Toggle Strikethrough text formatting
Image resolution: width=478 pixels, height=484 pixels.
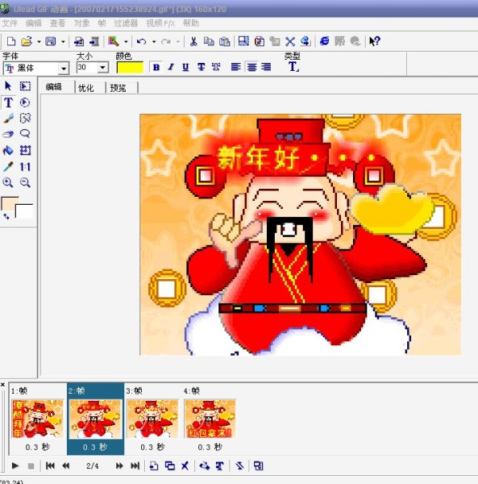[201, 67]
